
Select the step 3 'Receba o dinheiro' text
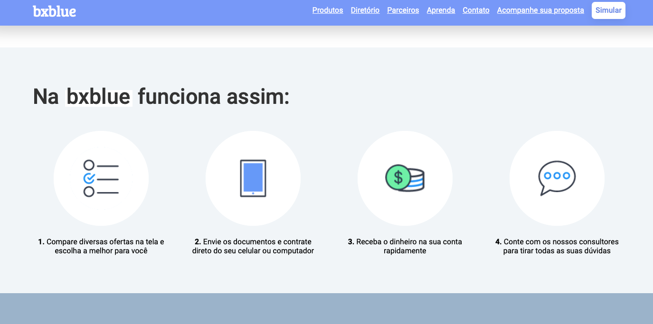point(405,246)
